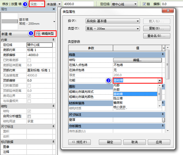Select 基础墙 in function list
Viewport: 183px width, 155px height.
coord(135,94)
